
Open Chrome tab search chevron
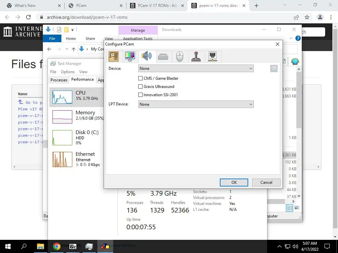285,5
